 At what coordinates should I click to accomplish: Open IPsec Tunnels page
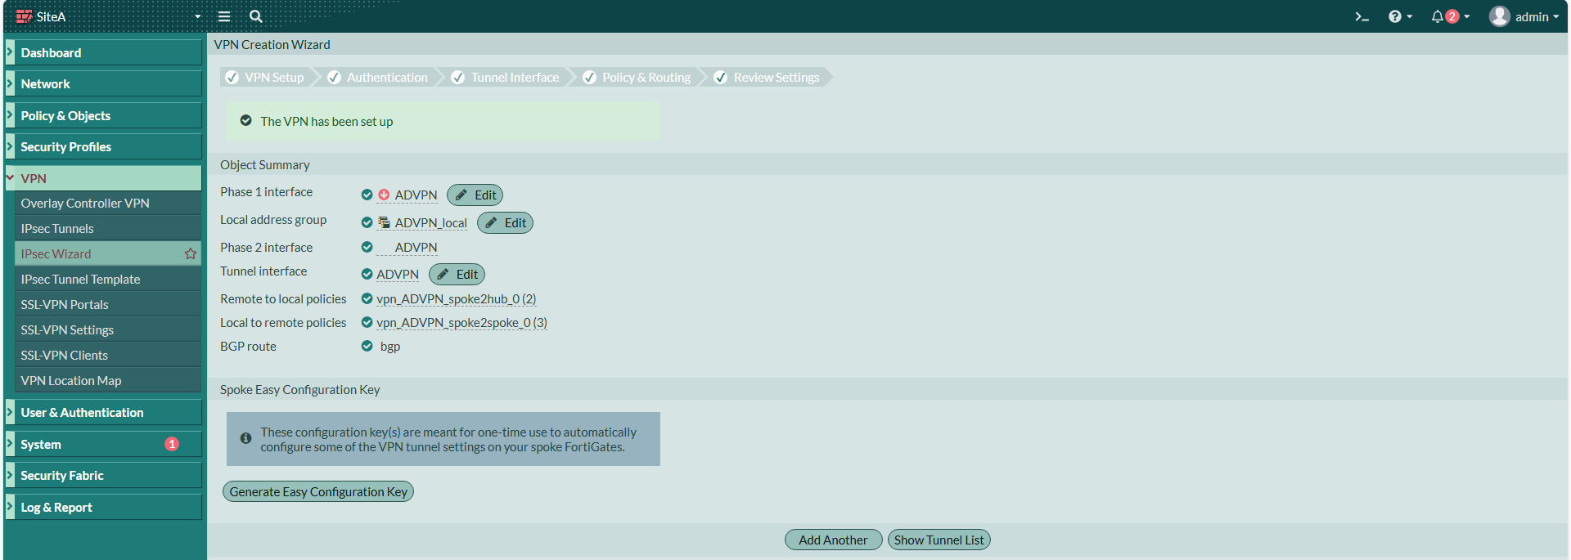(x=108, y=228)
